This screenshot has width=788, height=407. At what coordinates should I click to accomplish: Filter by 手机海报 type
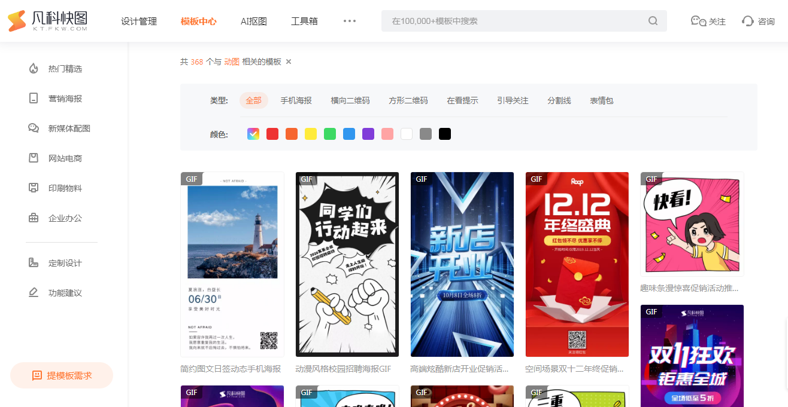tap(296, 100)
